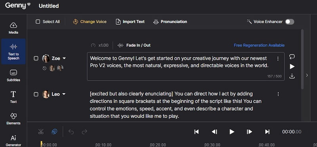Download Zoe's block audio
Screen dimensions: 317x147
pos(292,76)
